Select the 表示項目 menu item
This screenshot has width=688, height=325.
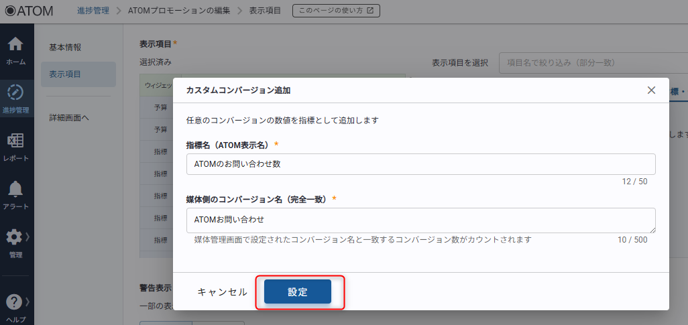tap(65, 74)
